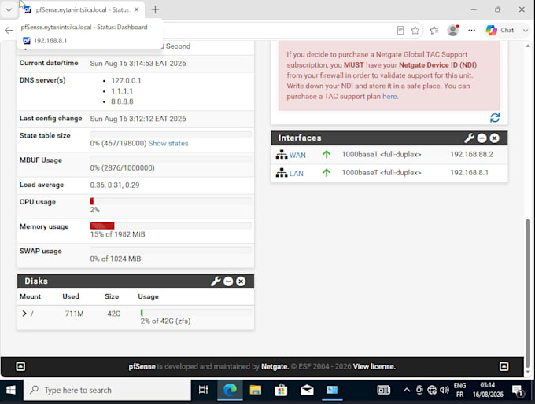Click the page vertical scrollbar thumb

pos(528,293)
